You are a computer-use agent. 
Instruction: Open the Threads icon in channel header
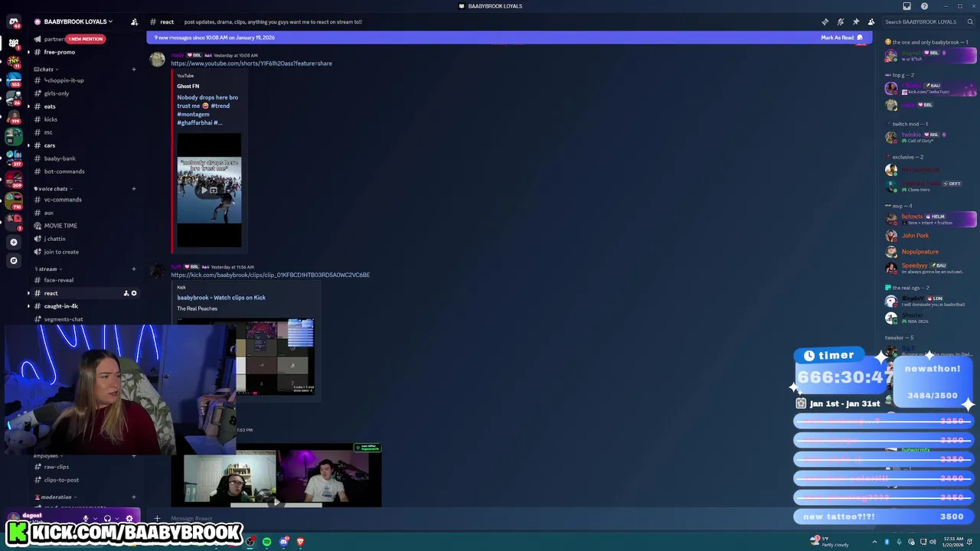coord(825,21)
